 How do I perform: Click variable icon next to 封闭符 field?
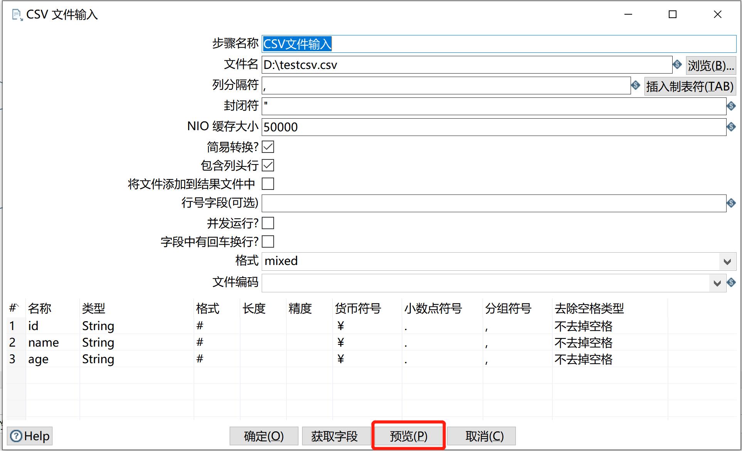click(731, 106)
